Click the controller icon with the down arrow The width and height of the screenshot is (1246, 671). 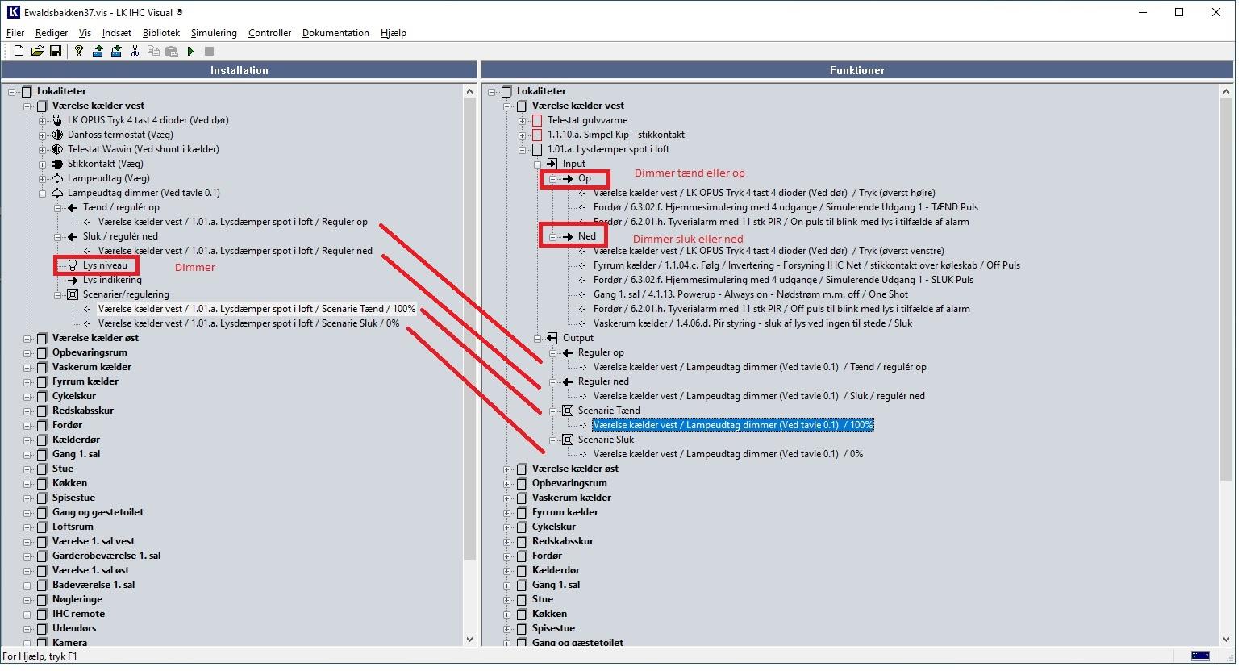click(x=116, y=51)
